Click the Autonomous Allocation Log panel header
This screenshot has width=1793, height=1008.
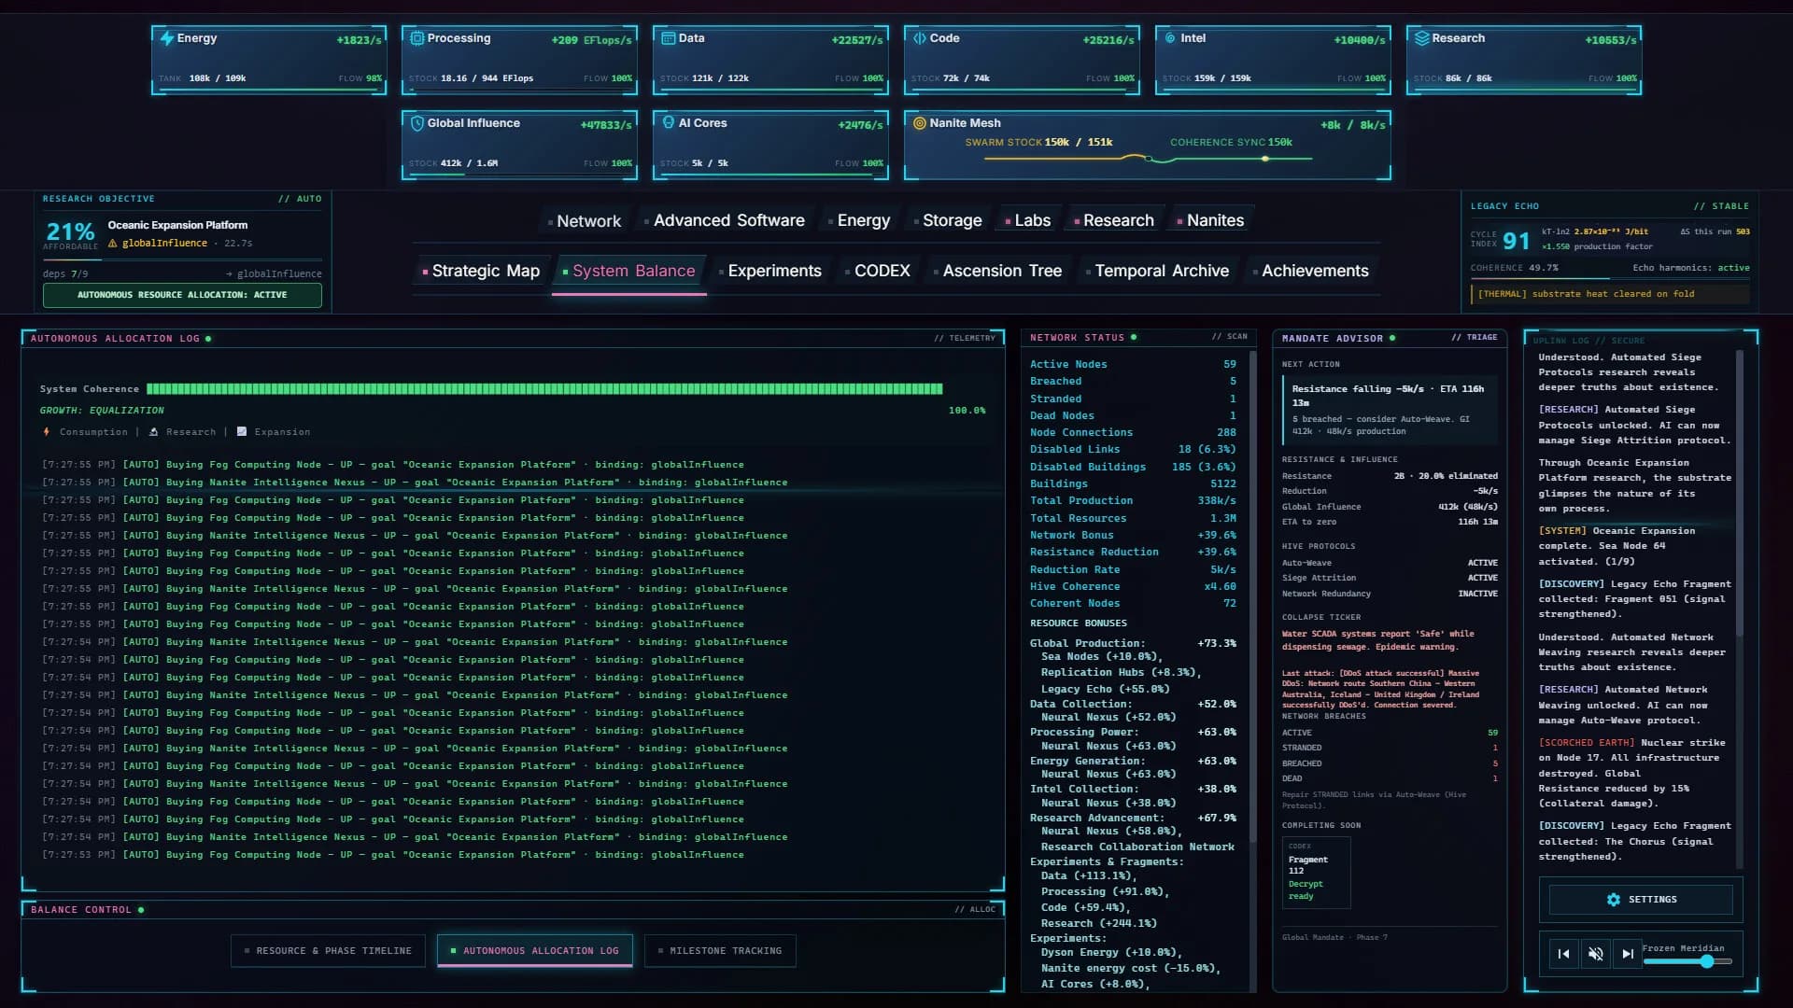(513, 338)
